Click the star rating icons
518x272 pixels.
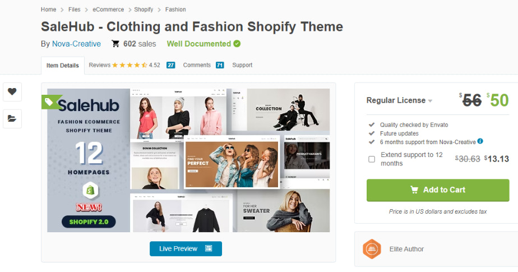[x=129, y=65]
